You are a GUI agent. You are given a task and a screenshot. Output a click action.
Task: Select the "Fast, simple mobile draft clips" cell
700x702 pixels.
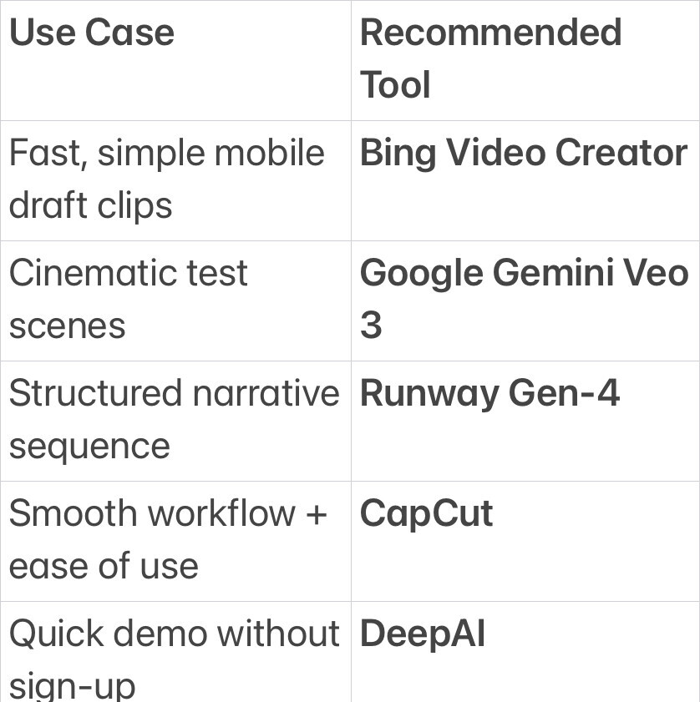[166, 179]
